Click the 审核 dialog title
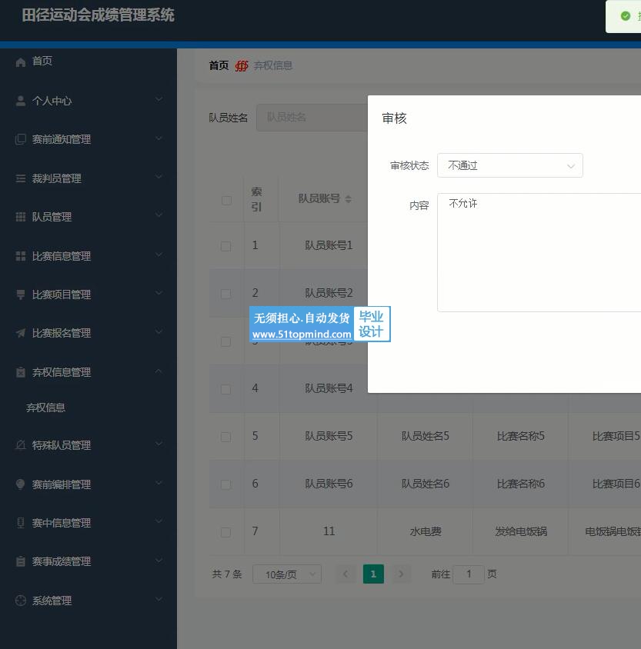The width and height of the screenshot is (641, 649). tap(394, 118)
